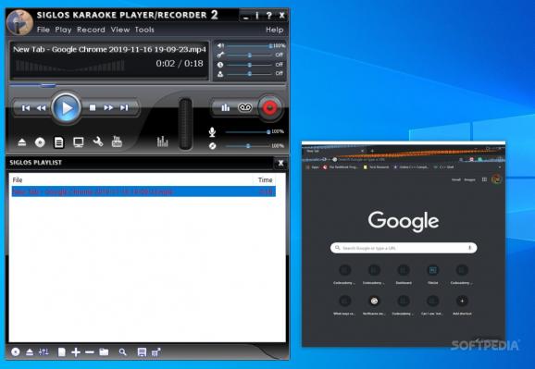Click the monitor display icon
Screen dimensions: 535x369
[79, 142]
